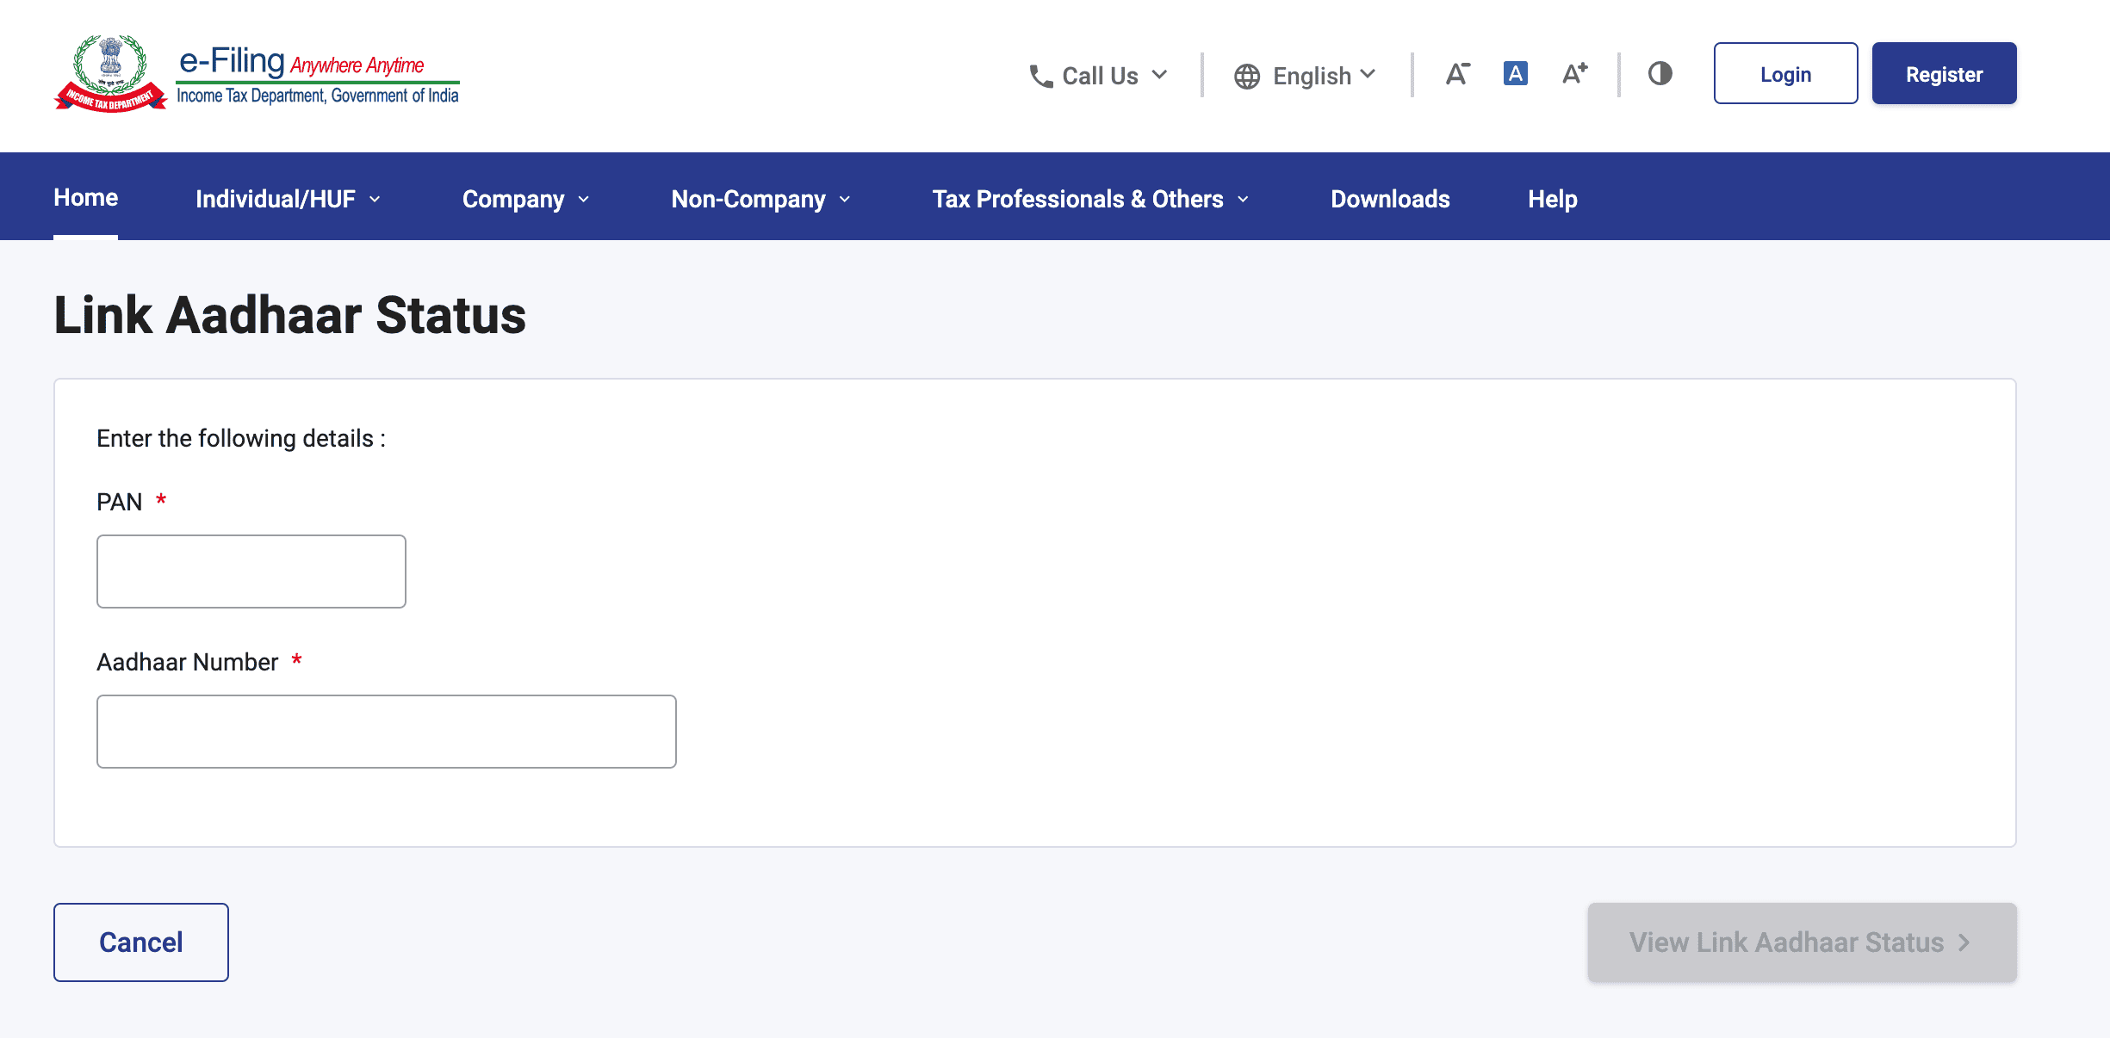Click the decrease font size icon
This screenshot has height=1038, width=2110.
[1457, 74]
